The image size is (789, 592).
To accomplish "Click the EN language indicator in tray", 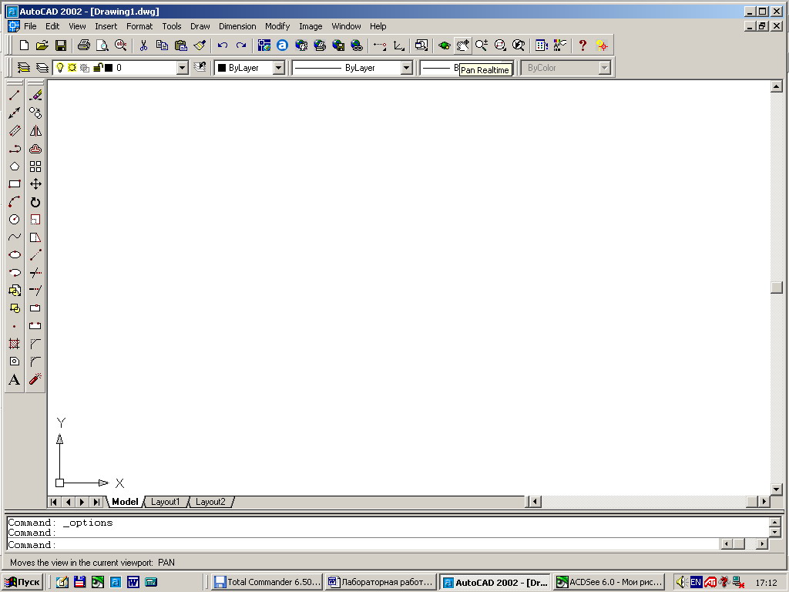I will 696,582.
